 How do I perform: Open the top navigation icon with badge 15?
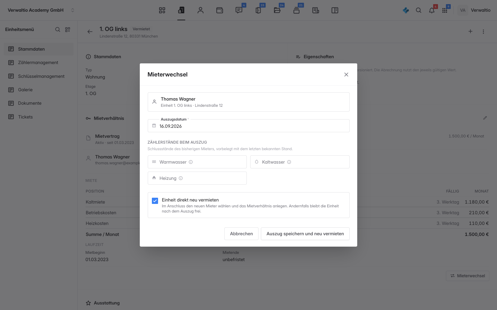[x=258, y=10]
